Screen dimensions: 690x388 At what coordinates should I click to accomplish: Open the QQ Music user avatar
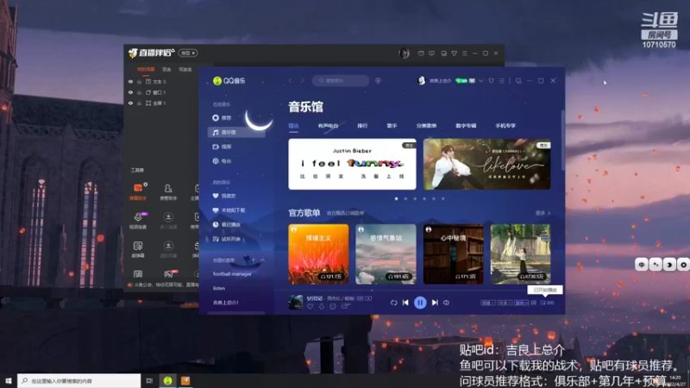point(422,80)
